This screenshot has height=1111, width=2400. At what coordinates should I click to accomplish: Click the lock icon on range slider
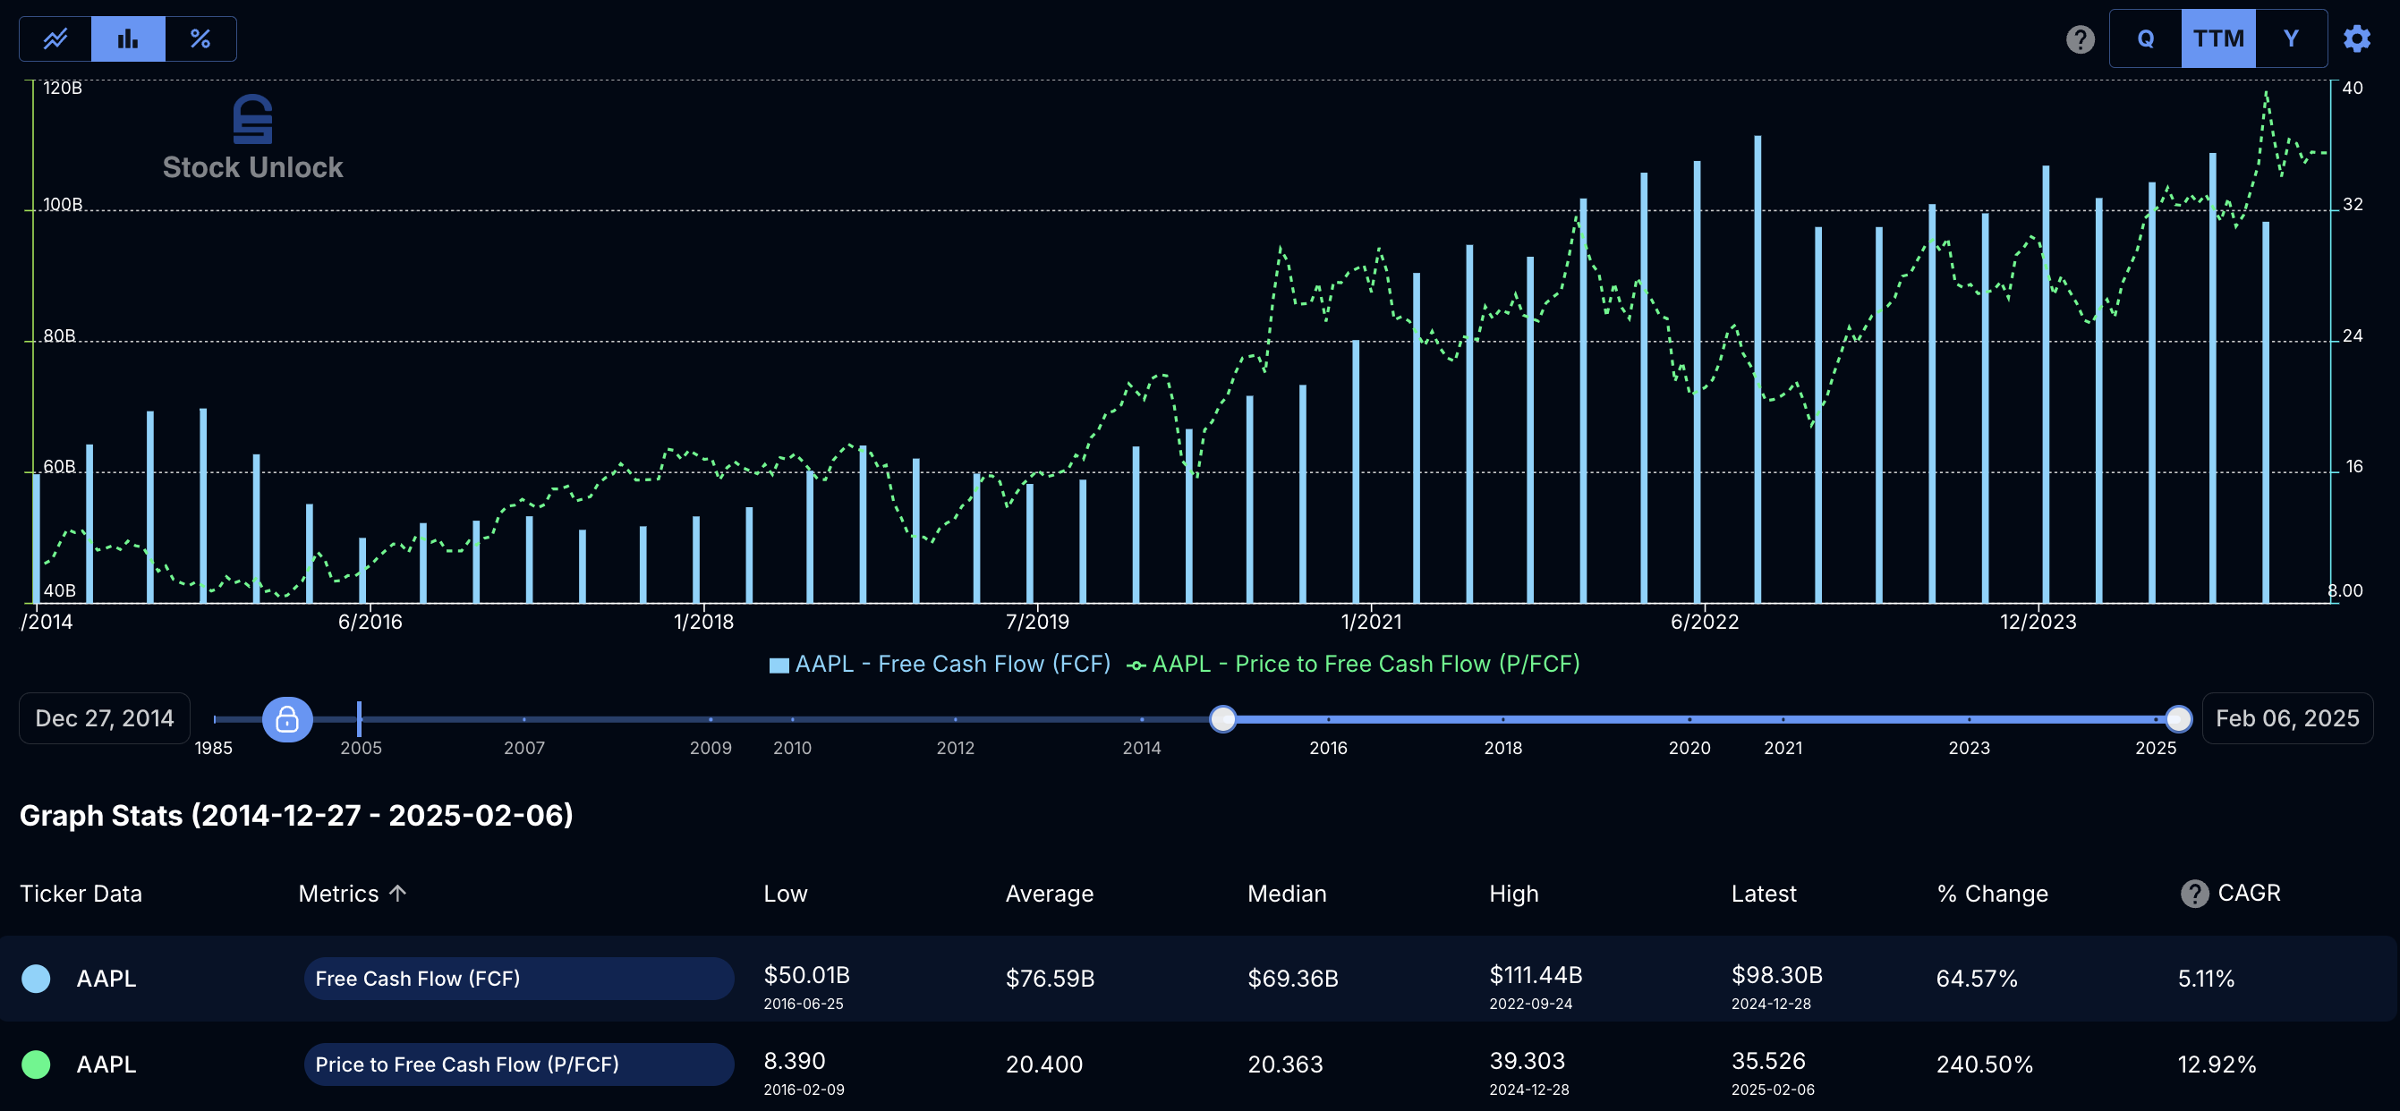click(x=287, y=719)
